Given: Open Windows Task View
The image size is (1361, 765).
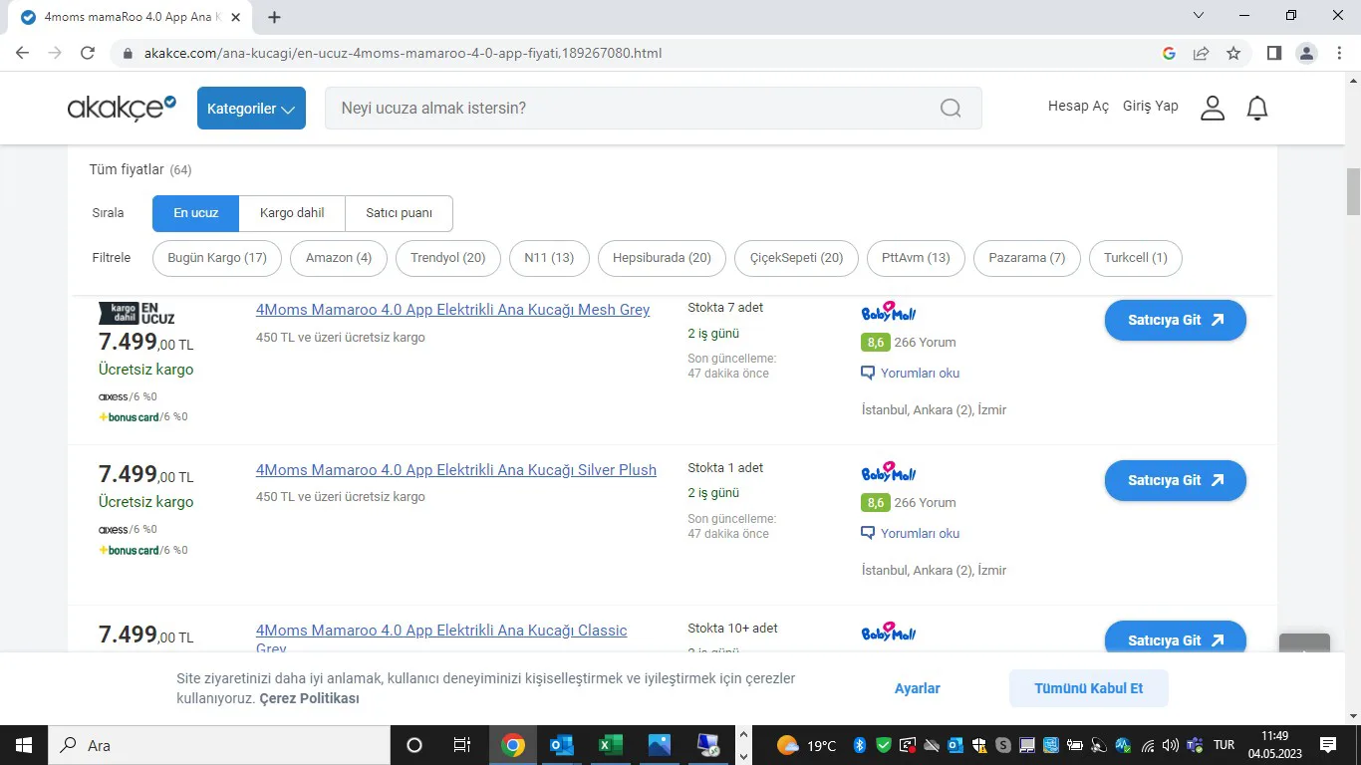Looking at the screenshot, I should 462,745.
